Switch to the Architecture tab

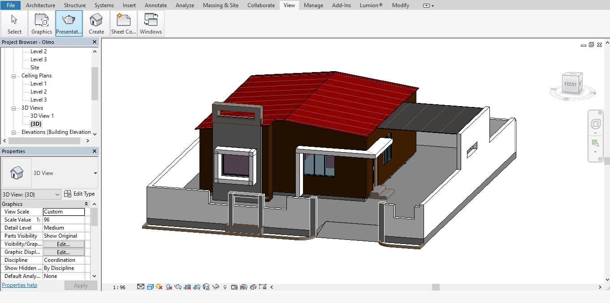40,5
